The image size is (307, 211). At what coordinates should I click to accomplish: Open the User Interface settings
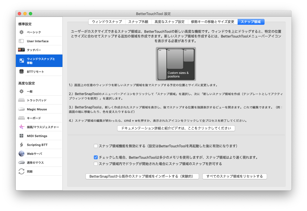tap(39, 41)
